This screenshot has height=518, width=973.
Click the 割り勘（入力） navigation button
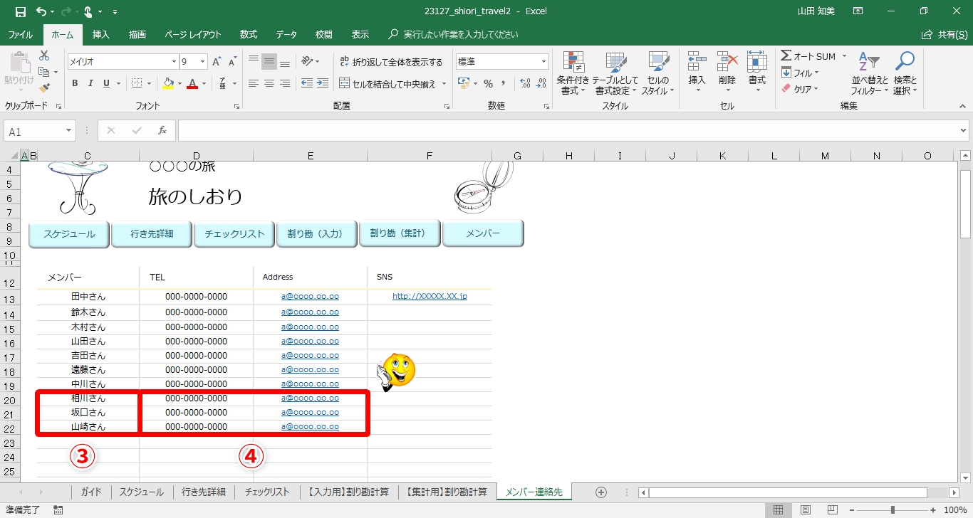pos(316,233)
